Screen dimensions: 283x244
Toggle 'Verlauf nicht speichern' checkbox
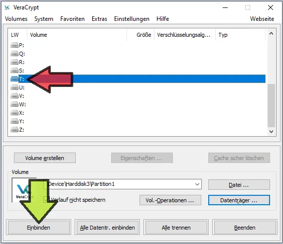pos(46,199)
